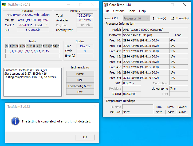Open the Options menu in Core Temp
Viewport: 193px width, 146px height.
coord(119,11)
